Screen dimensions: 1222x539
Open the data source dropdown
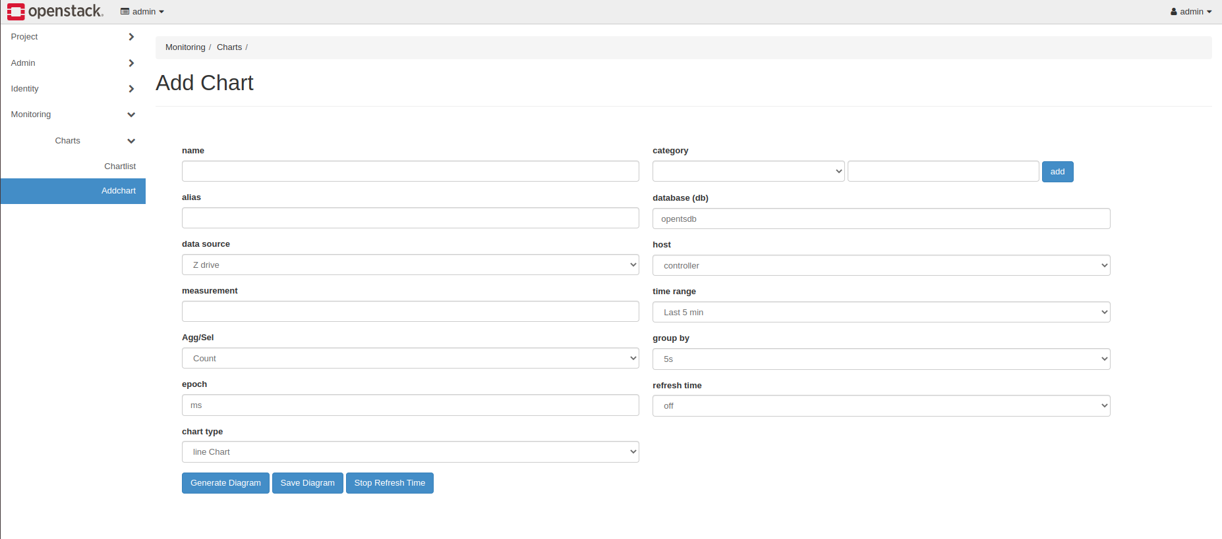[410, 265]
